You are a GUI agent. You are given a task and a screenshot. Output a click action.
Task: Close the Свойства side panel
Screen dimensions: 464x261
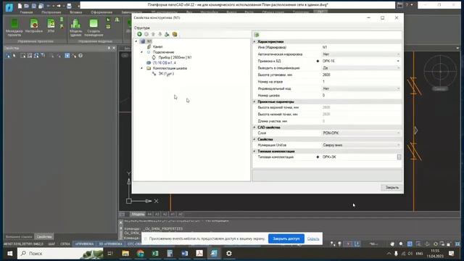pos(114,48)
